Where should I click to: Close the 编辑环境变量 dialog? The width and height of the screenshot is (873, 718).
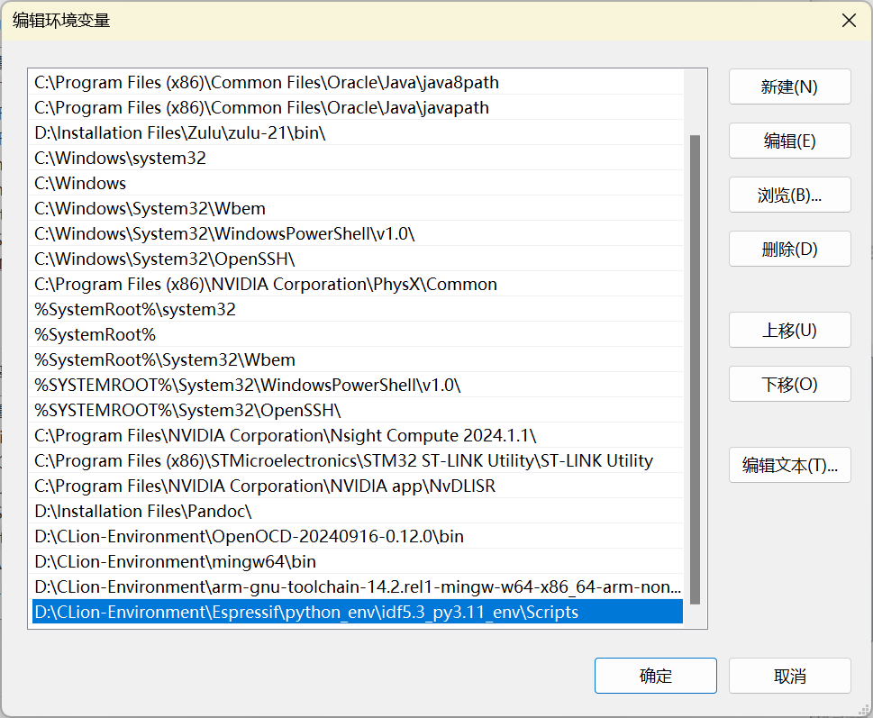coord(849,21)
